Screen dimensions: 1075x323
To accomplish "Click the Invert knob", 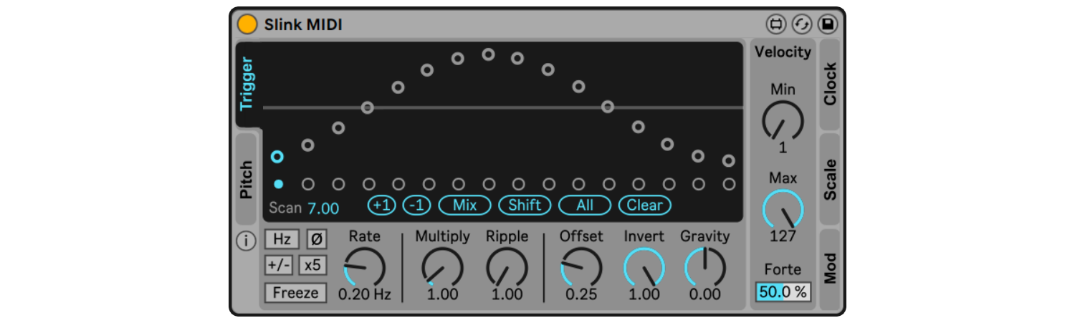I will [x=644, y=267].
